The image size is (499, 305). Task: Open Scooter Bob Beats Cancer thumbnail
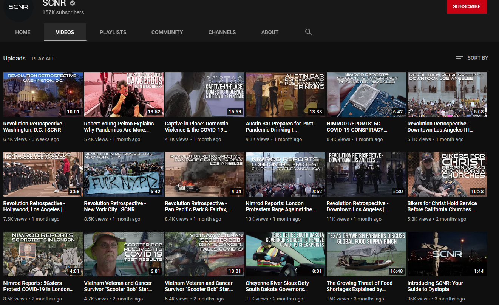tap(205, 254)
